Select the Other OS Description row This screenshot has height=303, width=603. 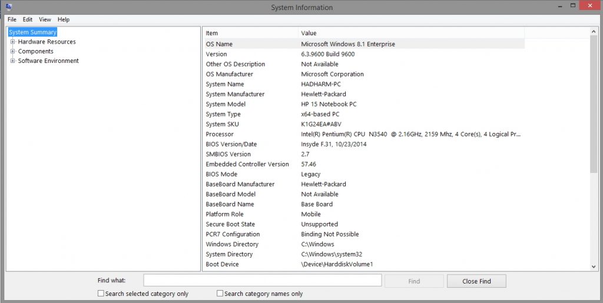tap(363, 64)
